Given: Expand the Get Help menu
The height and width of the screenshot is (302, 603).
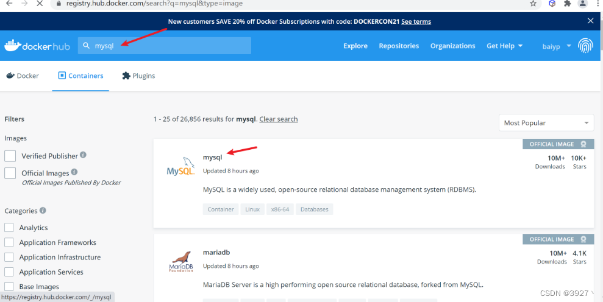Looking at the screenshot, I should (505, 46).
